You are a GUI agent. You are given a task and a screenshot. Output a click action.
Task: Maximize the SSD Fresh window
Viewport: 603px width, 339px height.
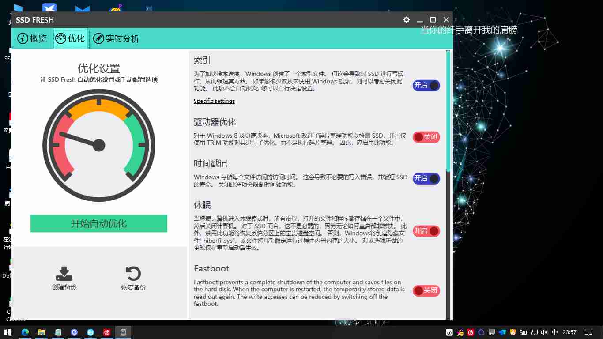pyautogui.click(x=433, y=20)
